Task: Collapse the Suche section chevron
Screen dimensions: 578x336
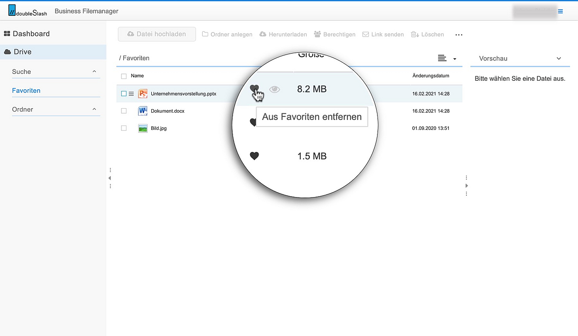Action: point(94,72)
